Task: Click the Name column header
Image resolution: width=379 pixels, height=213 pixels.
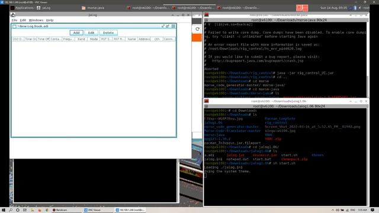Action: (131, 39)
